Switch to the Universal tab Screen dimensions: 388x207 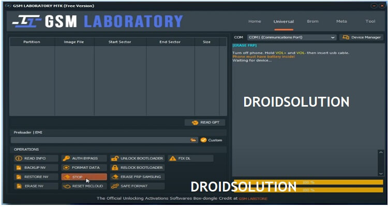pos(283,22)
